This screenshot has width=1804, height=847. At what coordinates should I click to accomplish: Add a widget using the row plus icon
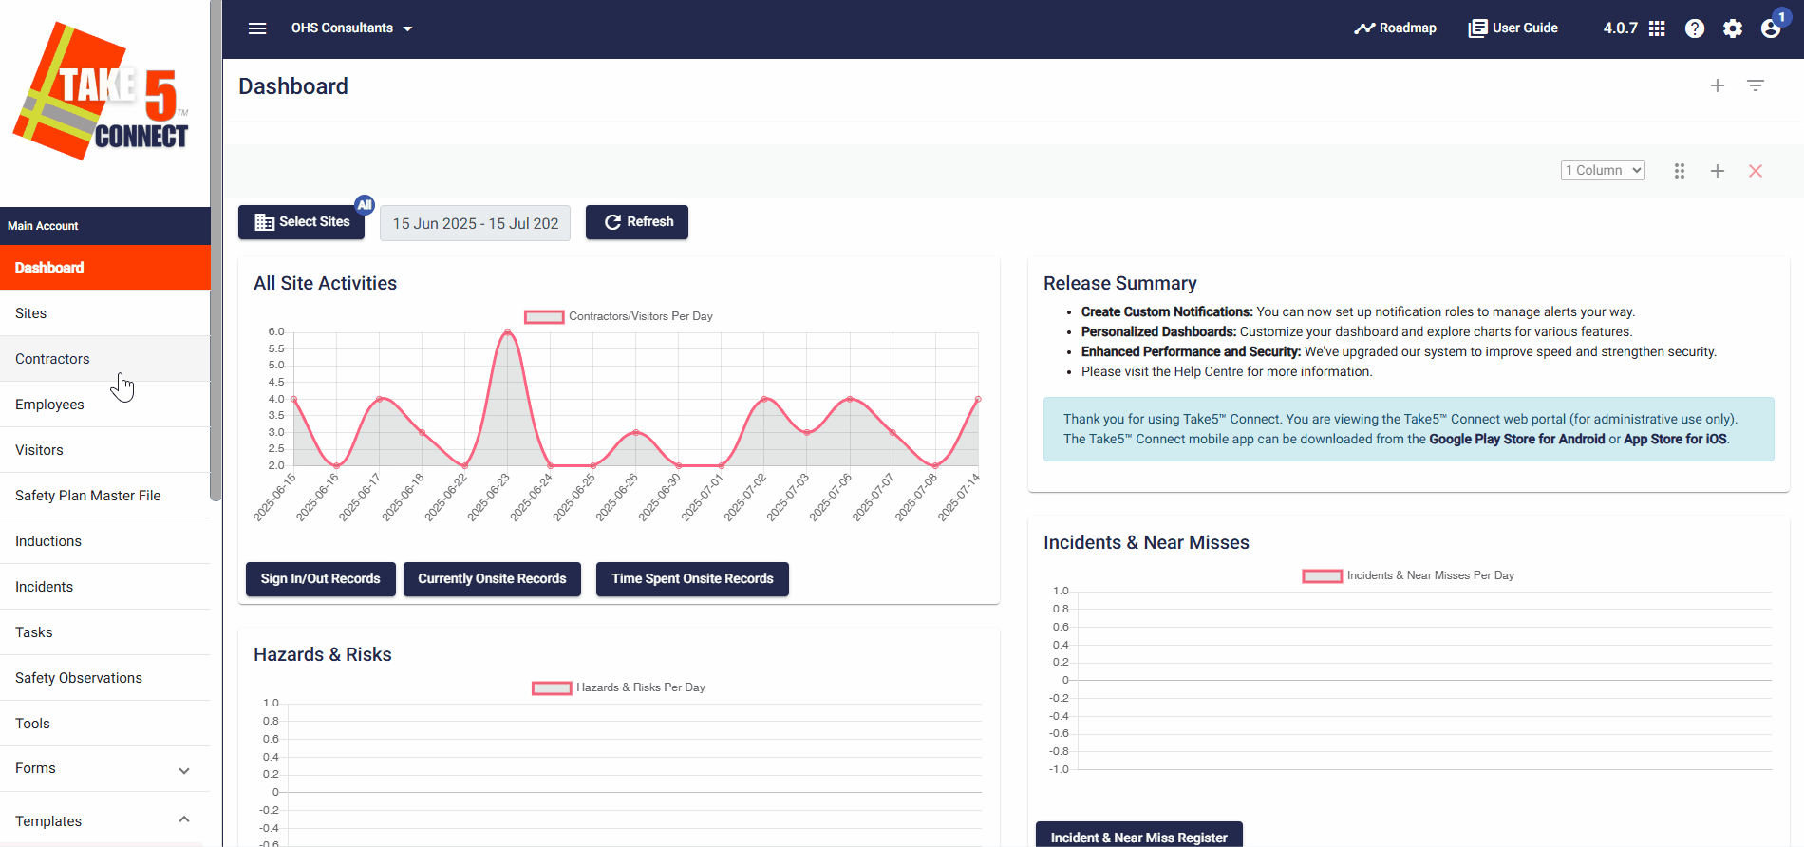pos(1718,171)
